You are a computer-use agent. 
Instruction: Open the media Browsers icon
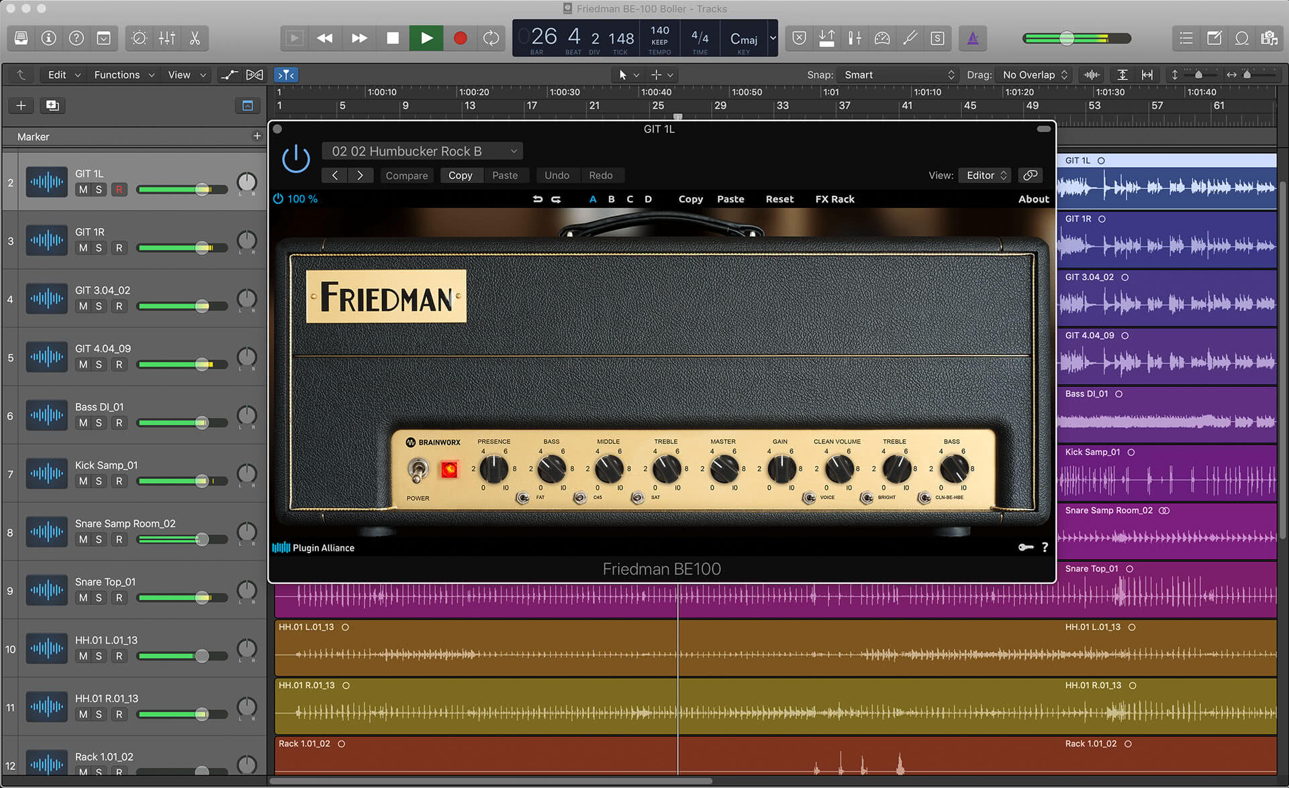1269,38
